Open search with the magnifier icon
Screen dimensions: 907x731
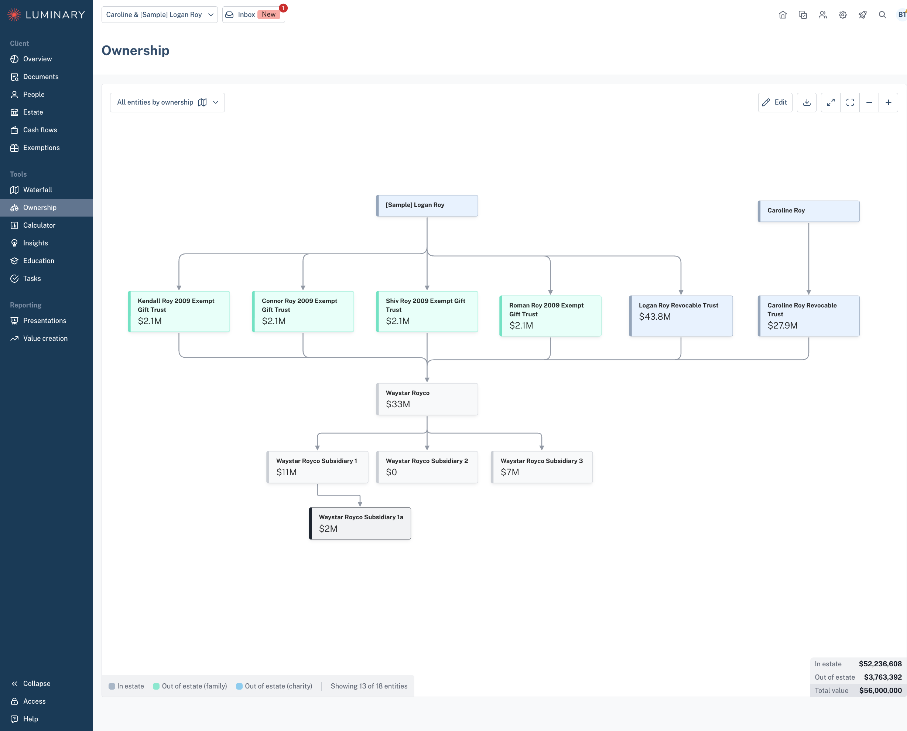pos(882,15)
